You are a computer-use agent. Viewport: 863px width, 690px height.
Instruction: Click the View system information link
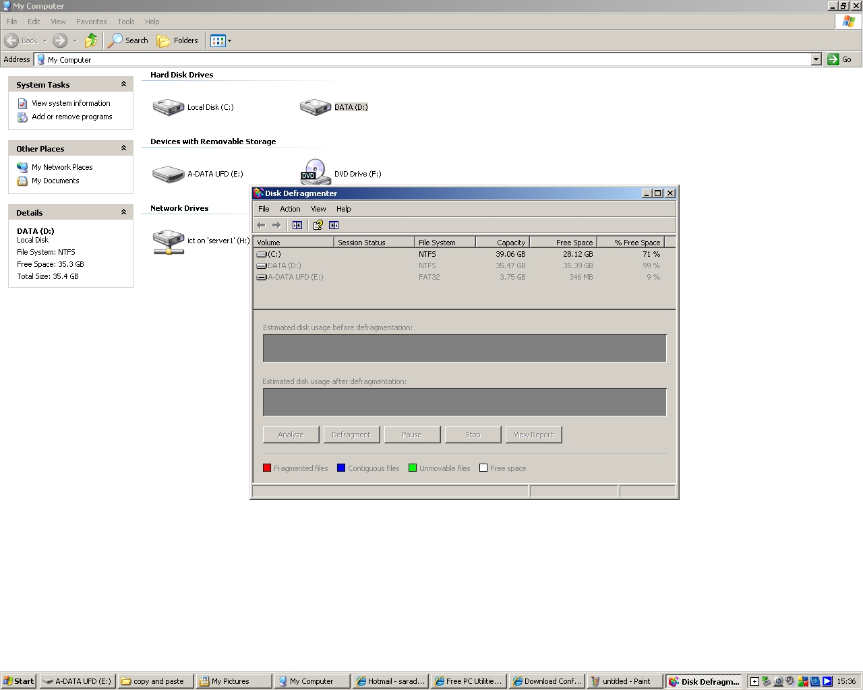click(x=70, y=103)
